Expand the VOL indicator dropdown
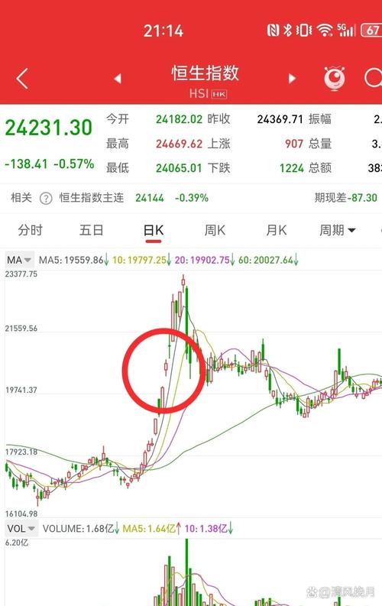 pyautogui.click(x=21, y=528)
